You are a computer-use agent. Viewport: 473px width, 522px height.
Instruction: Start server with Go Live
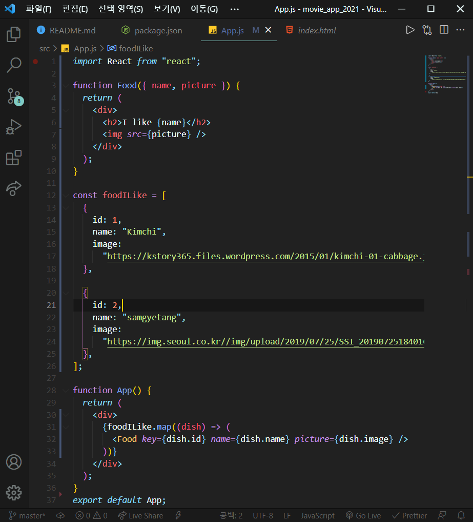click(363, 516)
